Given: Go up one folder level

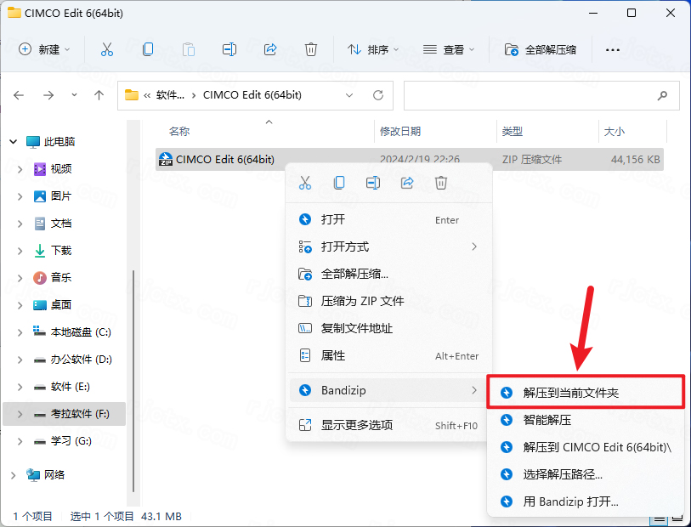Looking at the screenshot, I should click(99, 95).
